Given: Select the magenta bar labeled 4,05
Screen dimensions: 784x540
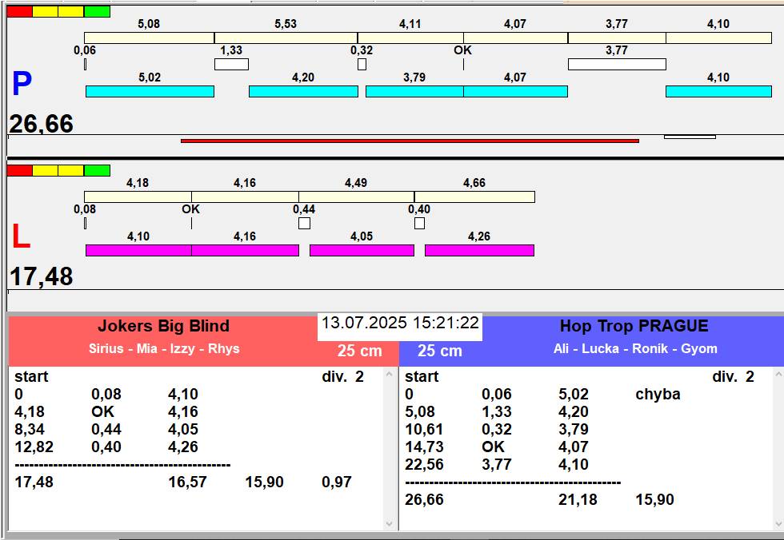Looking at the screenshot, I should coord(362,251).
